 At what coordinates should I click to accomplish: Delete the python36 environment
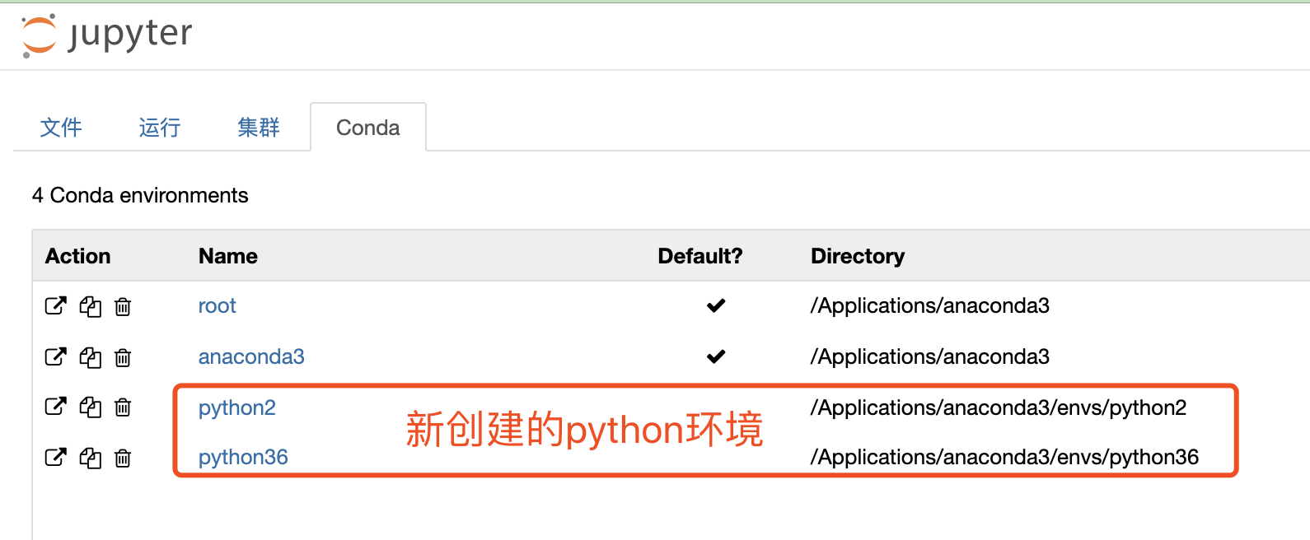[x=123, y=458]
